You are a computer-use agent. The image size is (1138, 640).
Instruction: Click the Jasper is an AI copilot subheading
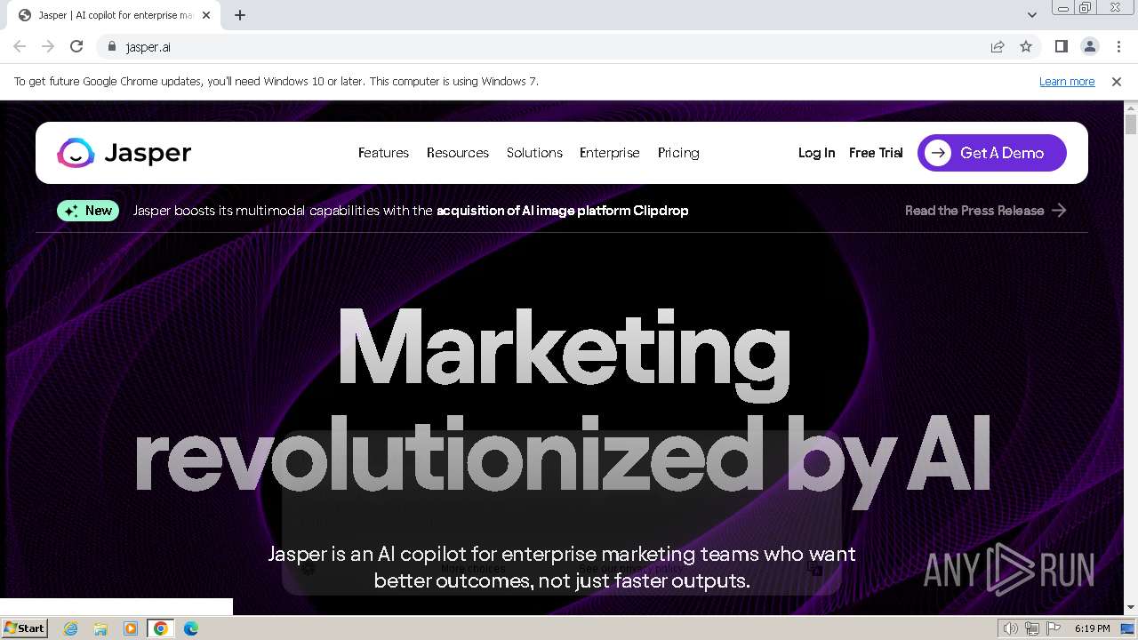pyautogui.click(x=562, y=567)
